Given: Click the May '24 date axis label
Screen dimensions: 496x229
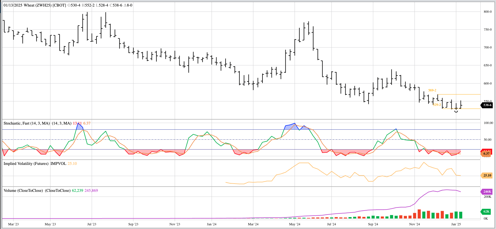Looking at the screenshot, I should (295, 224).
